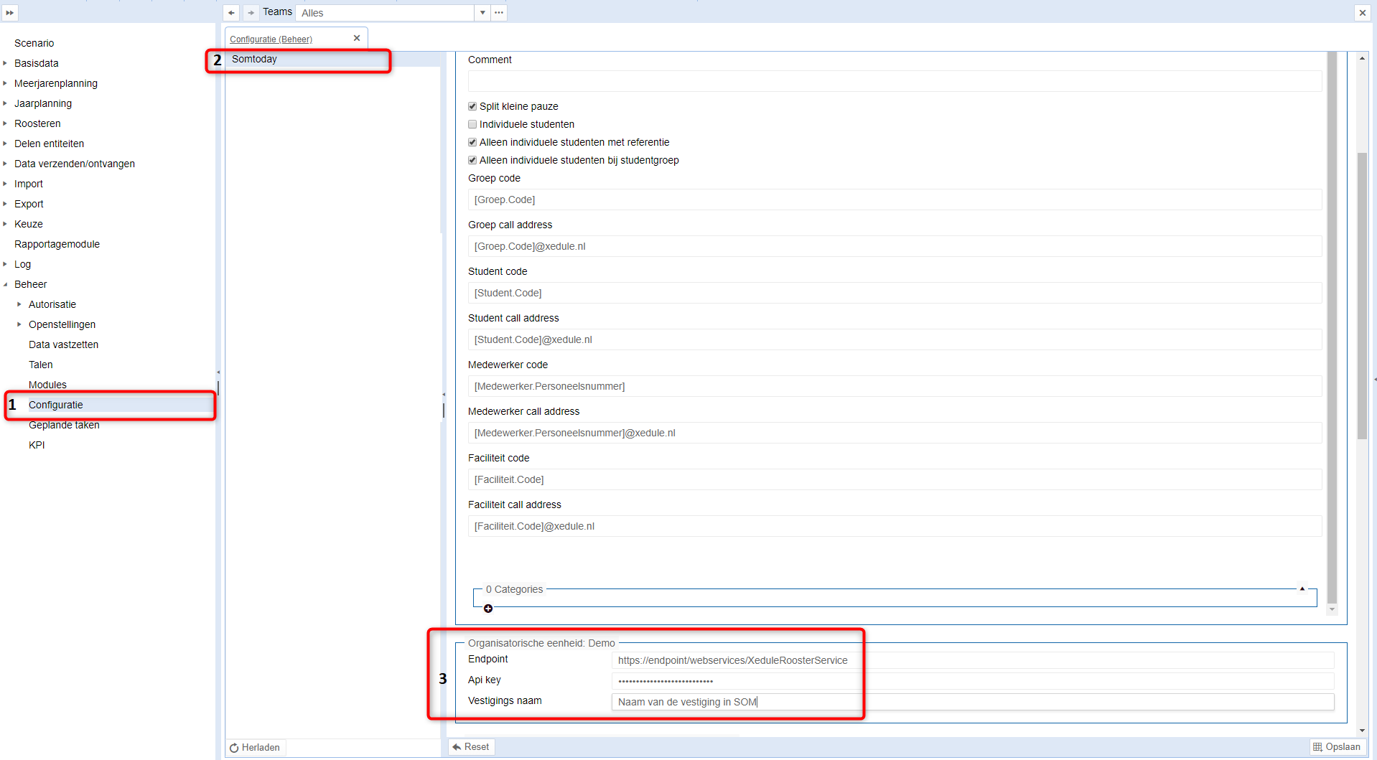Screen dimensions: 1377x760
Task: Expand the Jaarplanning tree node
Action: tap(5, 103)
